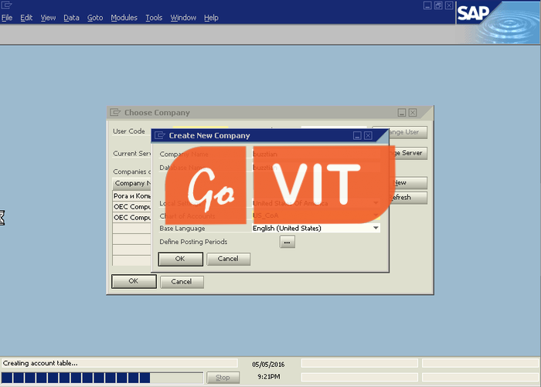The image size is (541, 387).
Task: Open the Modules menu
Action: [124, 18]
